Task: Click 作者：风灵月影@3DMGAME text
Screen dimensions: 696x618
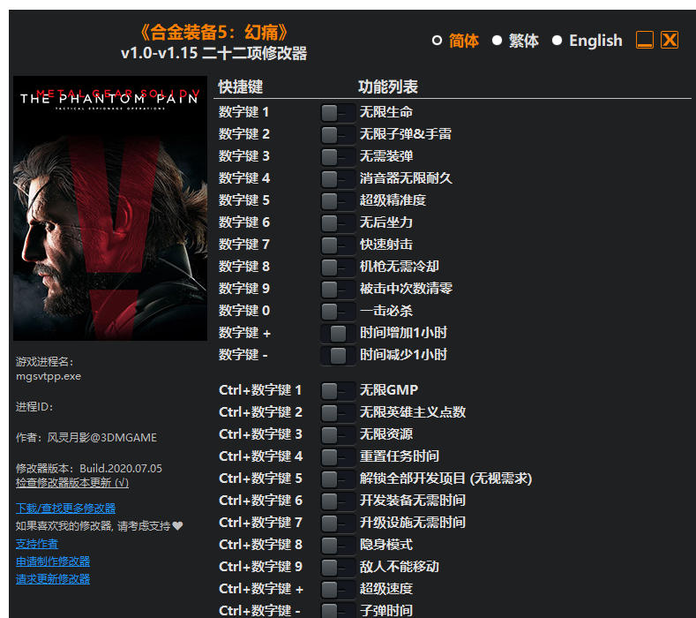Action: tap(86, 438)
